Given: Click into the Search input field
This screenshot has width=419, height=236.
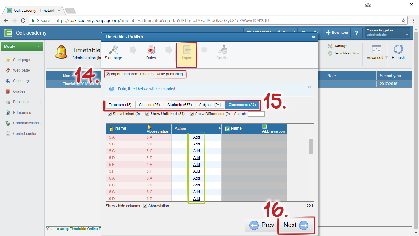Looking at the screenshot, I should (256, 114).
